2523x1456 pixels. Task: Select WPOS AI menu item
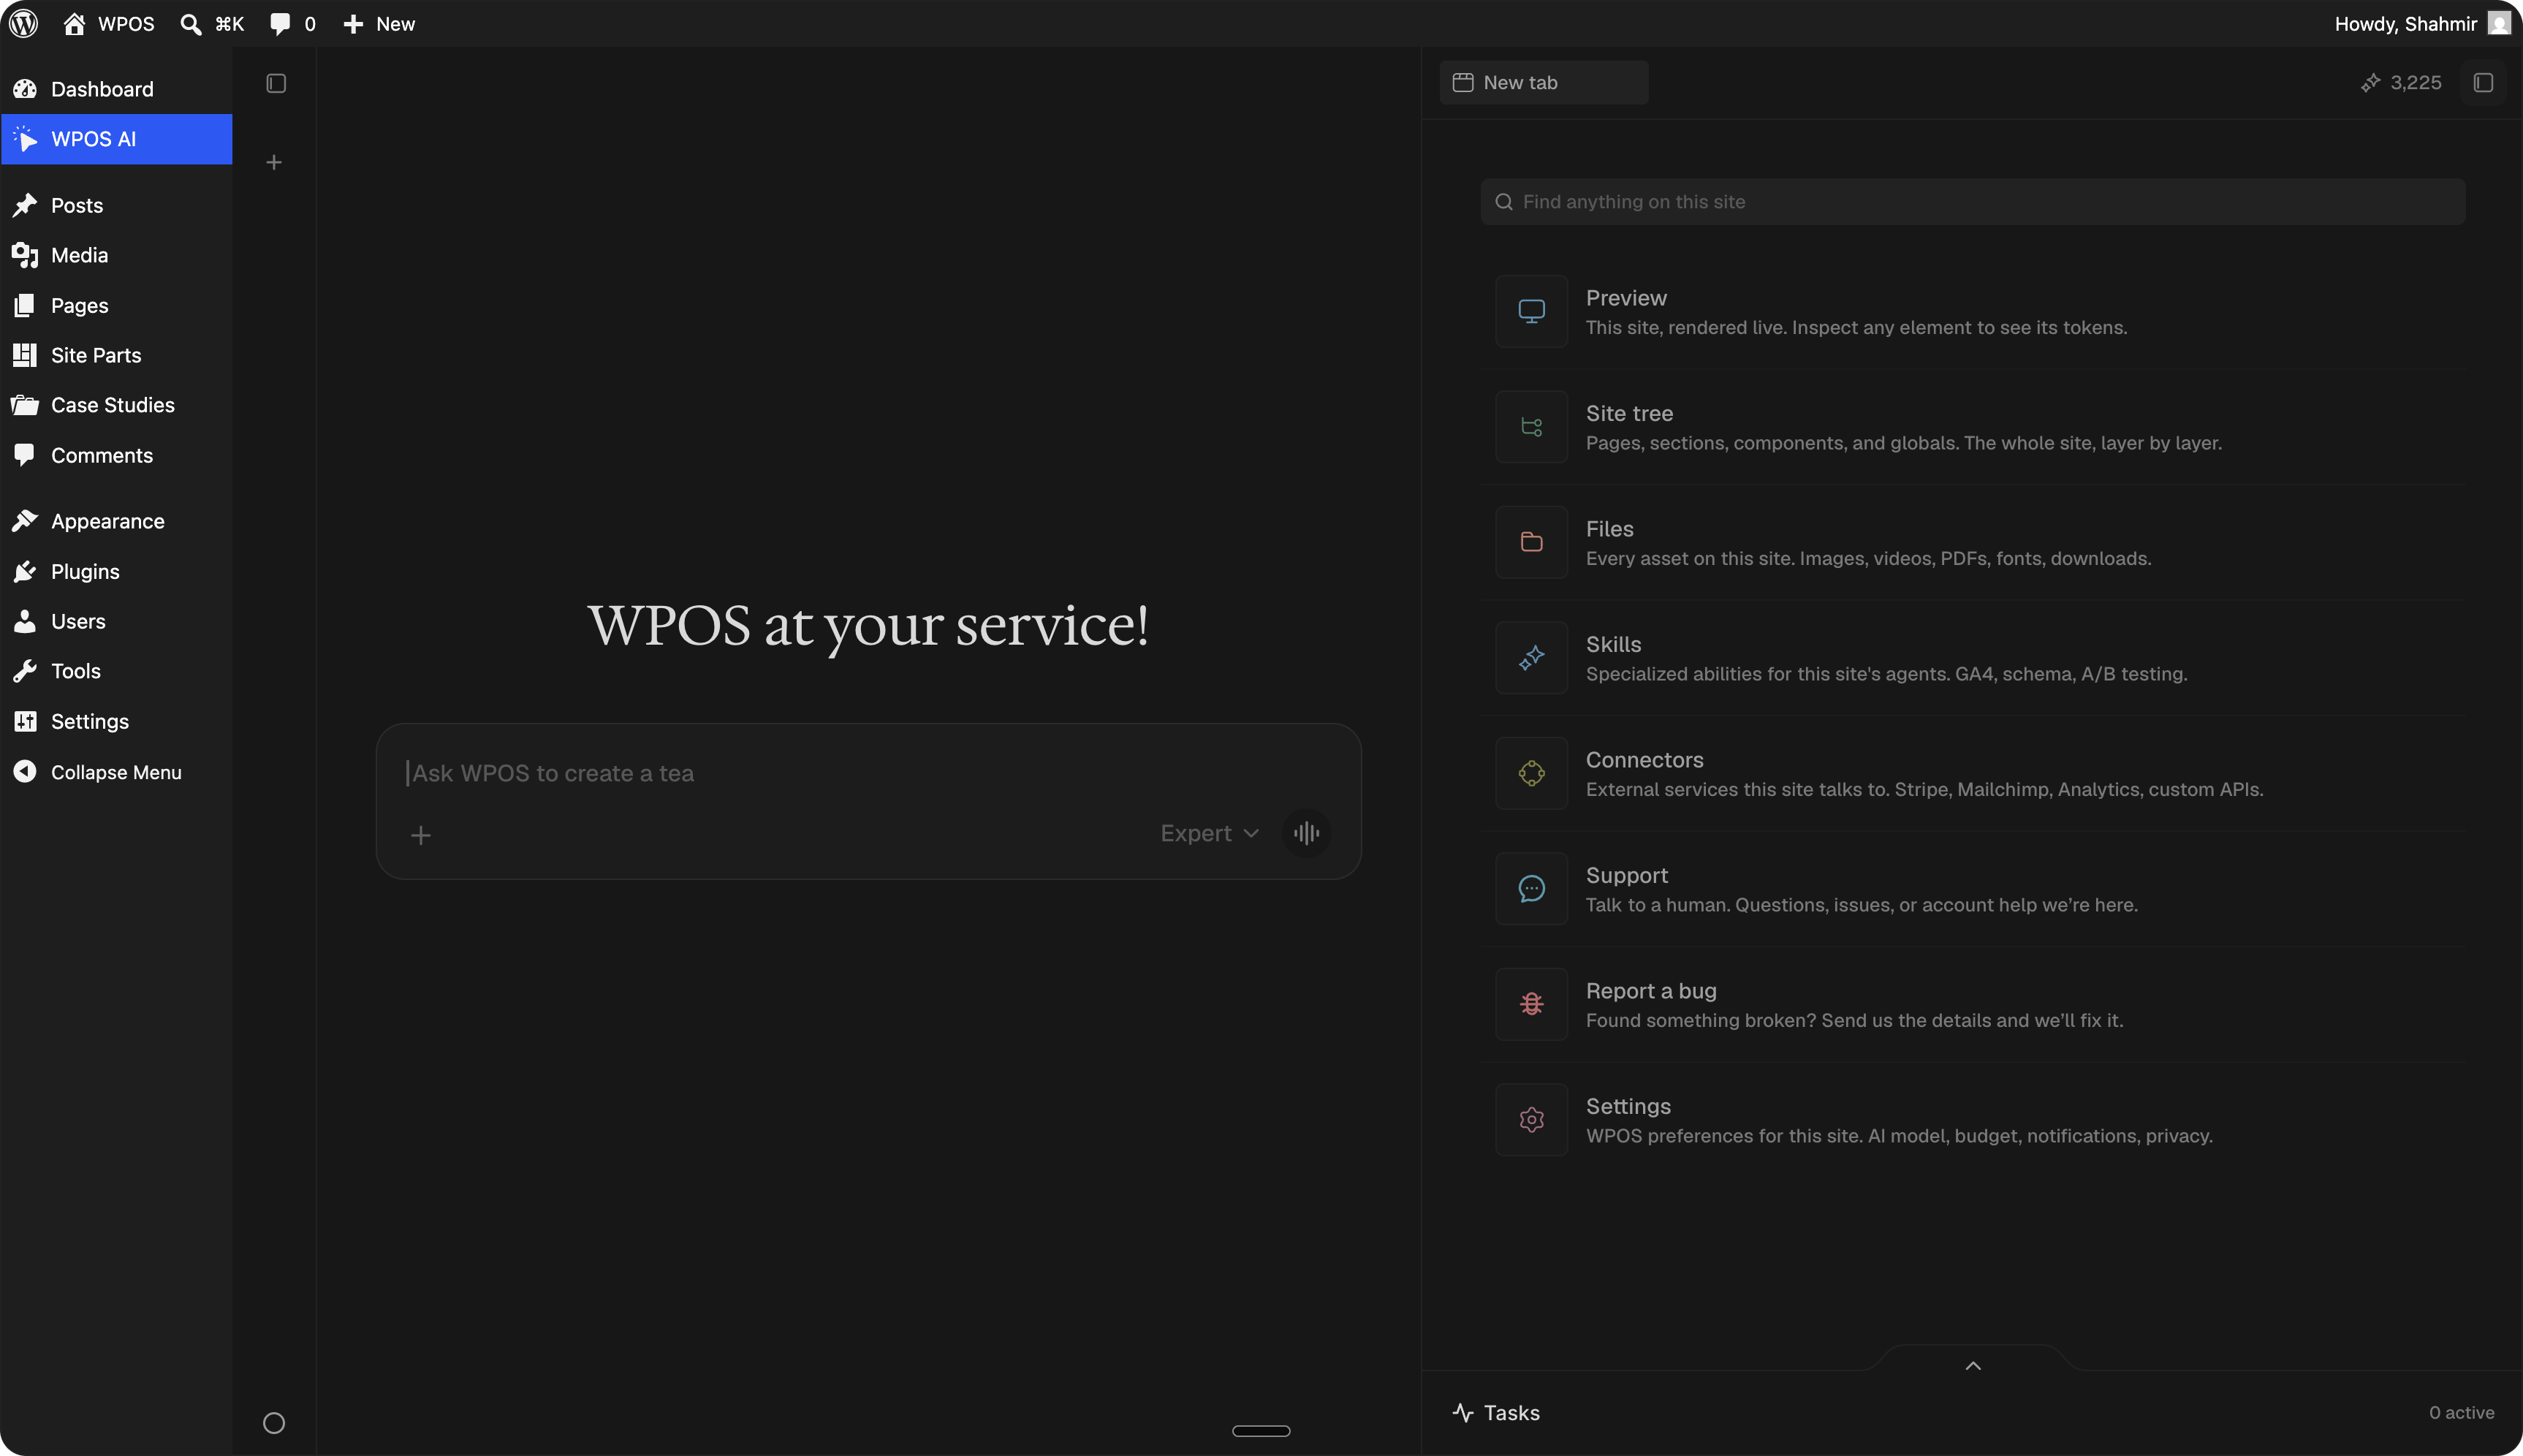(x=116, y=139)
